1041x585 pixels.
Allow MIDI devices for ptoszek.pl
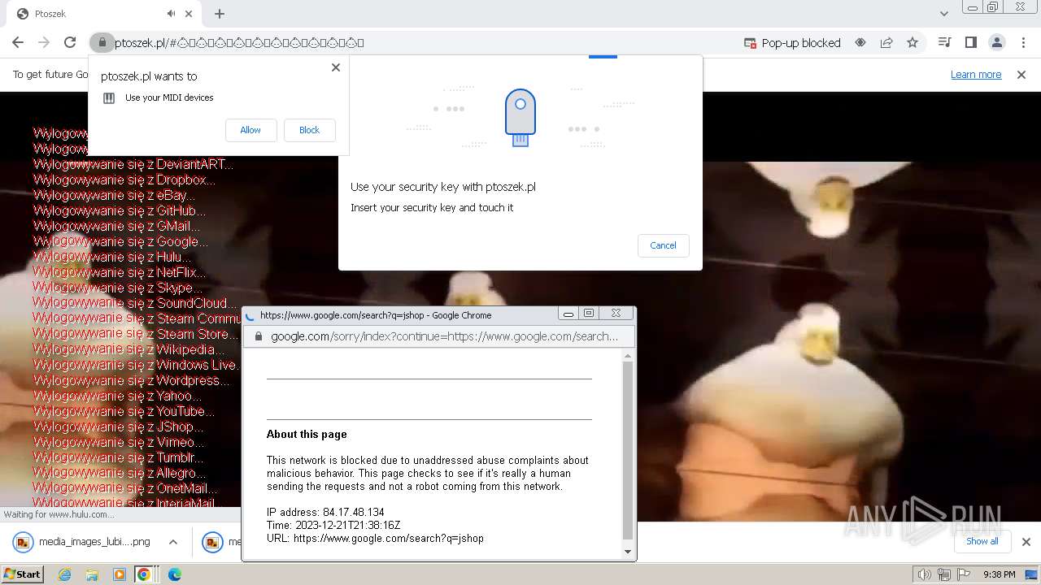point(250,130)
